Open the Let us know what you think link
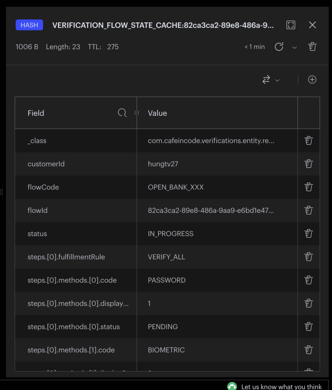 (x=281, y=387)
